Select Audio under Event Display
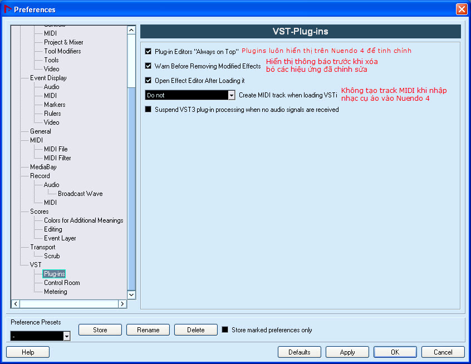 click(51, 87)
